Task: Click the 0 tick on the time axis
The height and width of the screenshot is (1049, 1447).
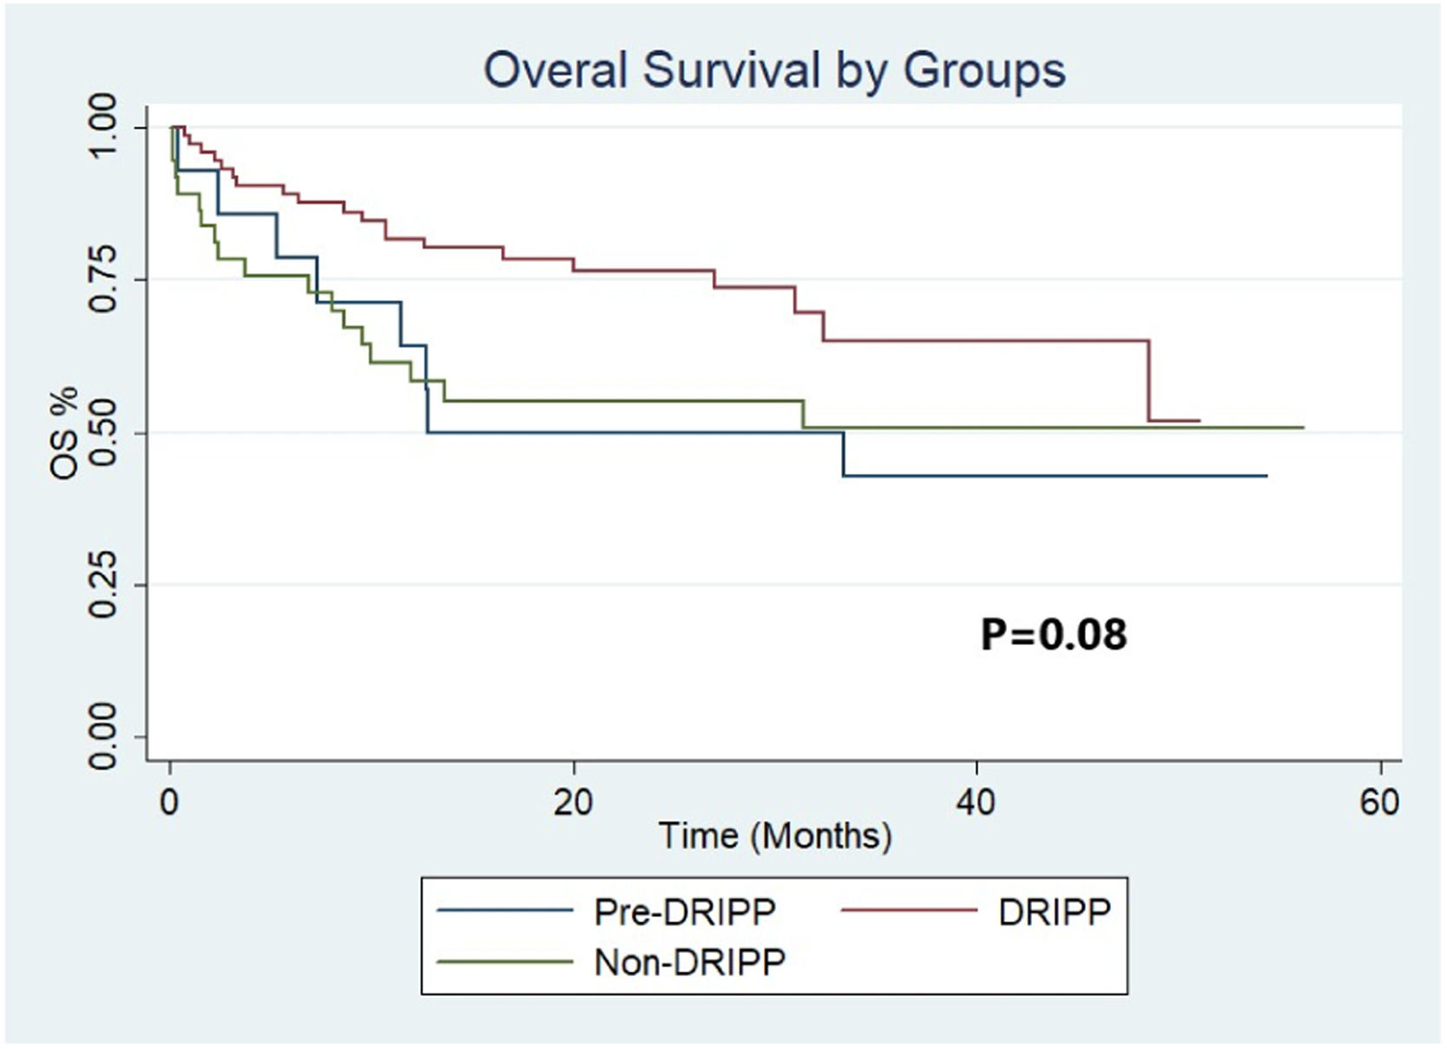Action: click(x=170, y=803)
